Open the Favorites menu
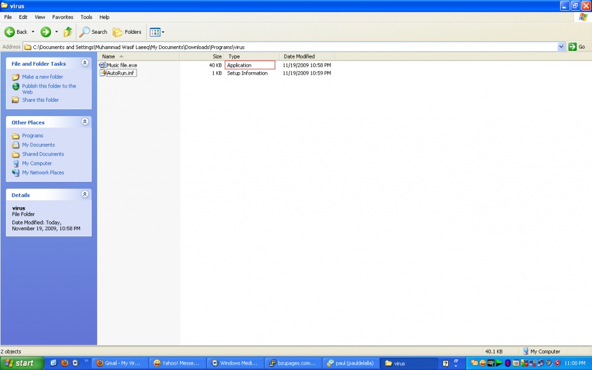This screenshot has width=592, height=370. (x=63, y=17)
